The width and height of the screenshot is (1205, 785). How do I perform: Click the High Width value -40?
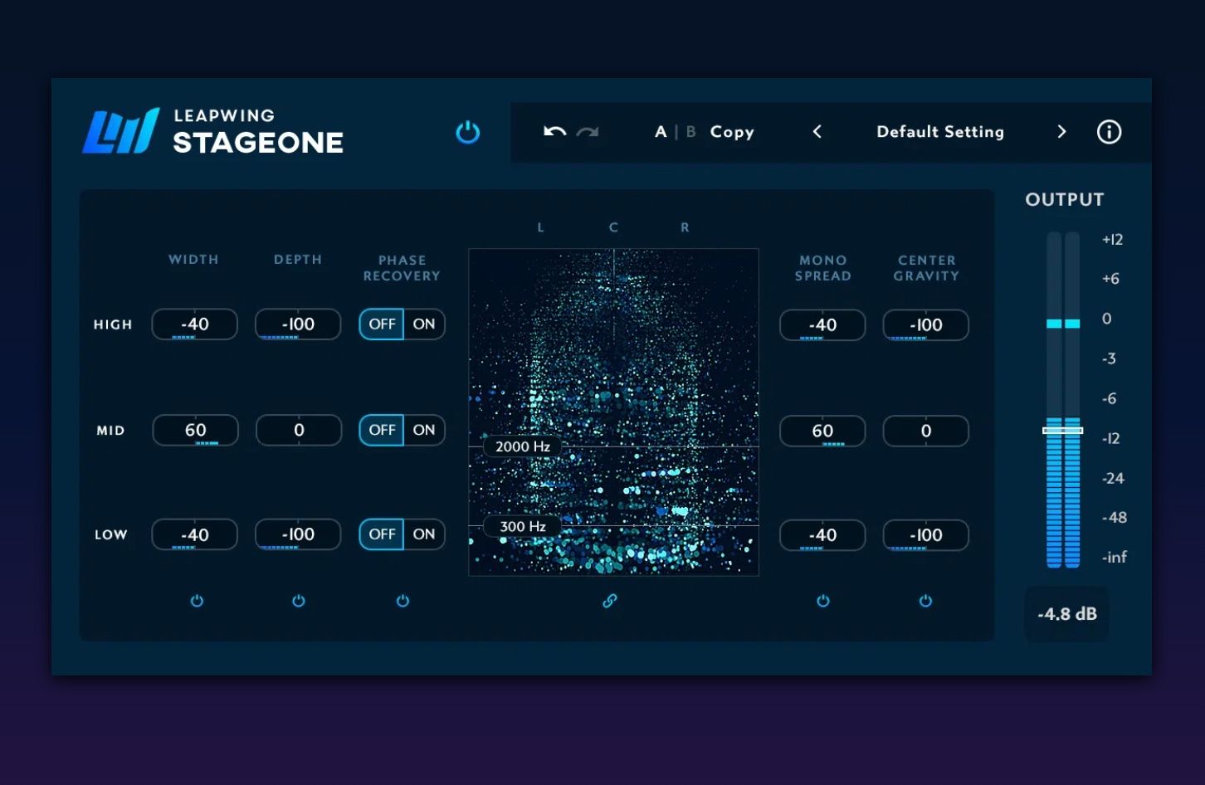tap(195, 324)
